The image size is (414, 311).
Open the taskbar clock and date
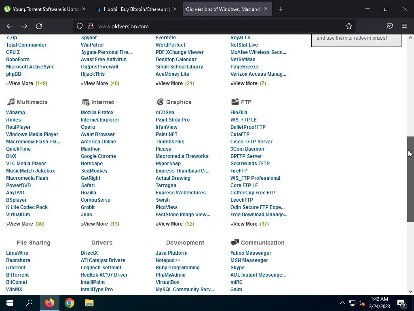click(x=379, y=303)
